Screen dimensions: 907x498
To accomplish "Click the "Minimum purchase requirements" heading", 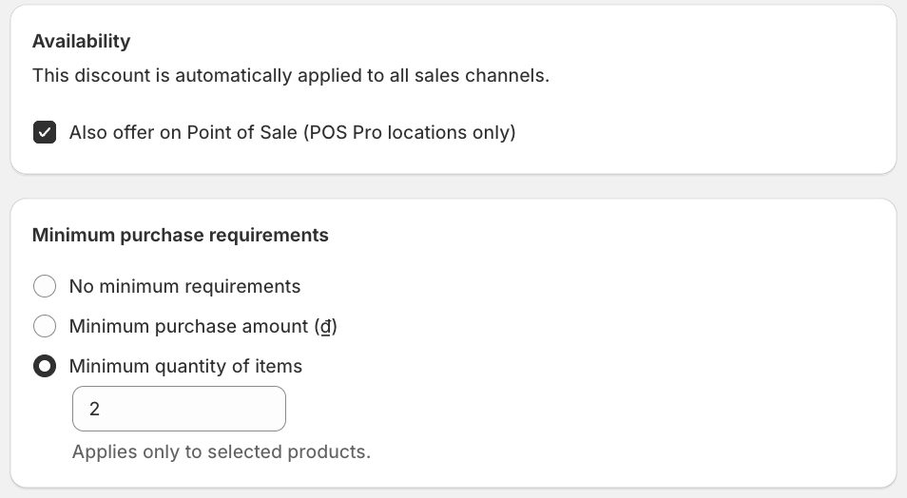I will [x=181, y=235].
